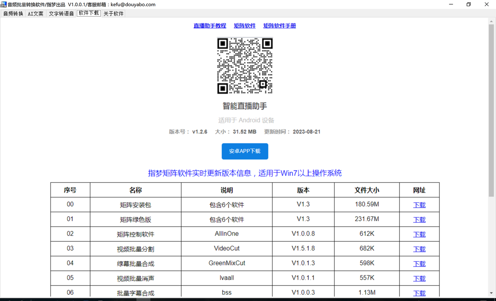This screenshot has width=496, height=301.
Task: Click the 安卓APP下载 button
Action: [245, 151]
